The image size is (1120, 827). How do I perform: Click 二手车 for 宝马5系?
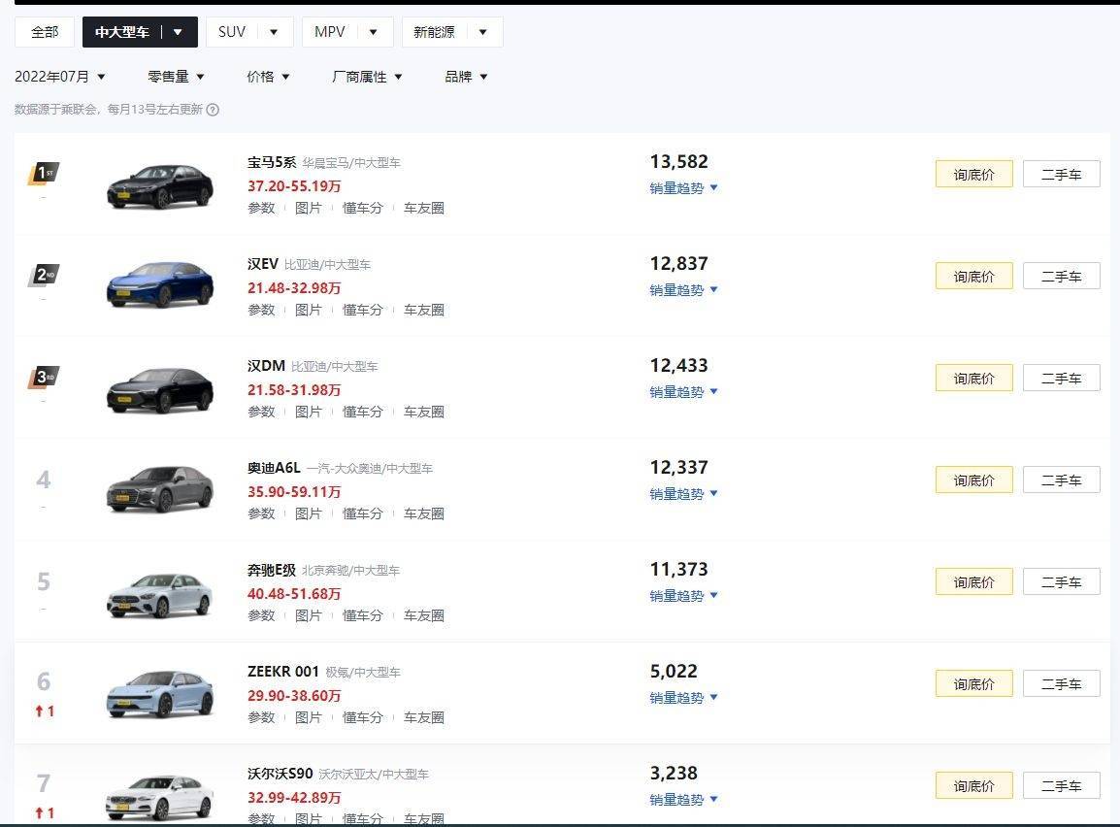coord(1062,175)
